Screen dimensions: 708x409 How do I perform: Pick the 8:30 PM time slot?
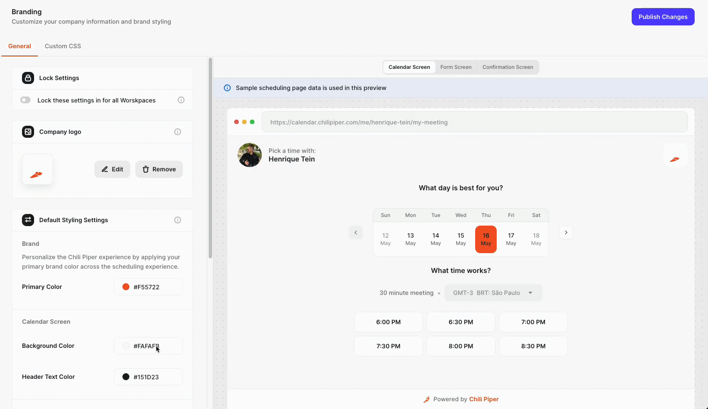pyautogui.click(x=533, y=346)
